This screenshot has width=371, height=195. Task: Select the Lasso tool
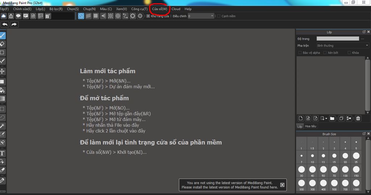coord(3,118)
